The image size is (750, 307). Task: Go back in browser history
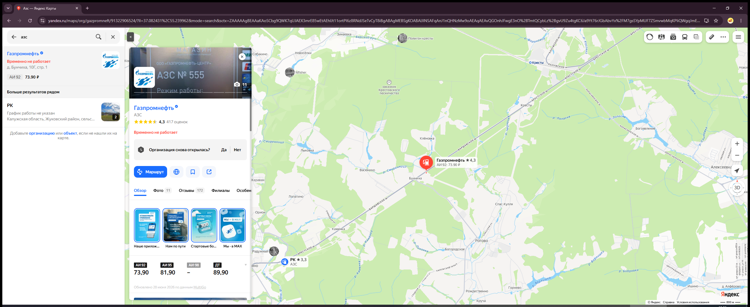coord(9,21)
